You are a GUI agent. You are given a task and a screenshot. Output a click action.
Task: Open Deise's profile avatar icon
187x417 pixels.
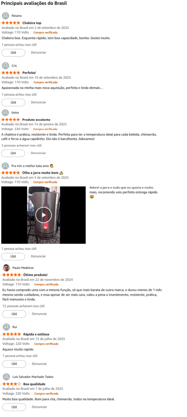tap(5, 113)
